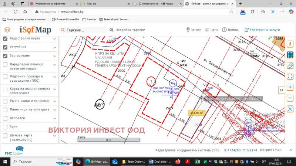Open the layers stack icon
This screenshot has width=296, height=166.
pyautogui.click(x=7, y=30)
